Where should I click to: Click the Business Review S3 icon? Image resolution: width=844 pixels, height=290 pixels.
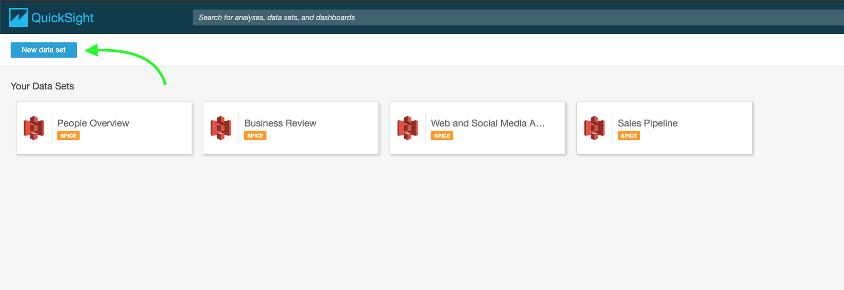(221, 128)
